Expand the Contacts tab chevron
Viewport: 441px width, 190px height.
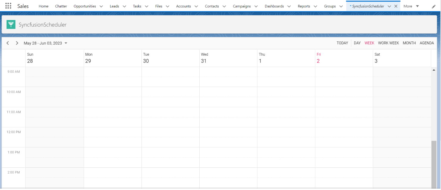(224, 6)
